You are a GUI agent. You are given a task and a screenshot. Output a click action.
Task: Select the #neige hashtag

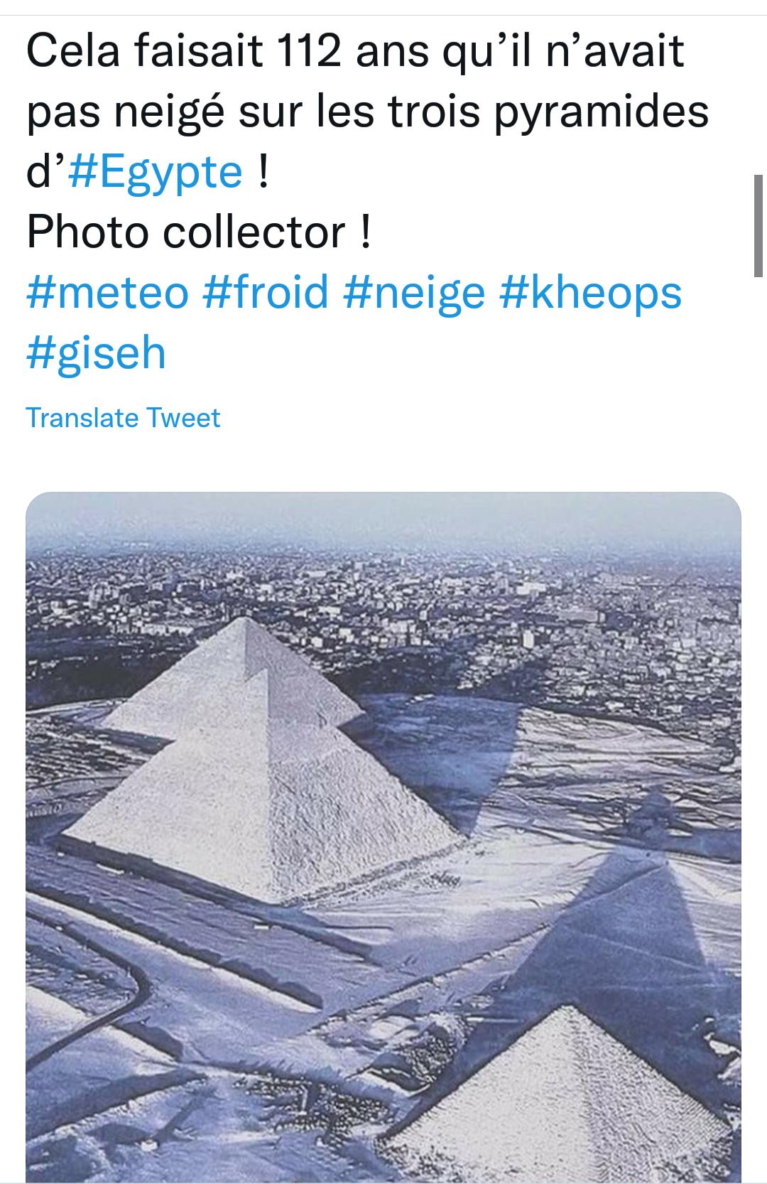pyautogui.click(x=414, y=291)
